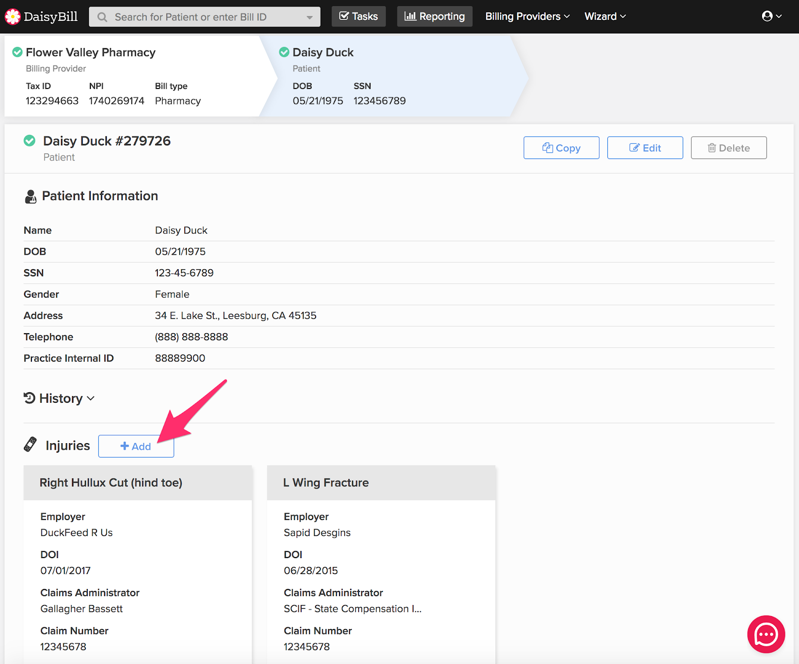Open the user account menu icon
Viewport: 799px width, 664px height.
(772, 16)
